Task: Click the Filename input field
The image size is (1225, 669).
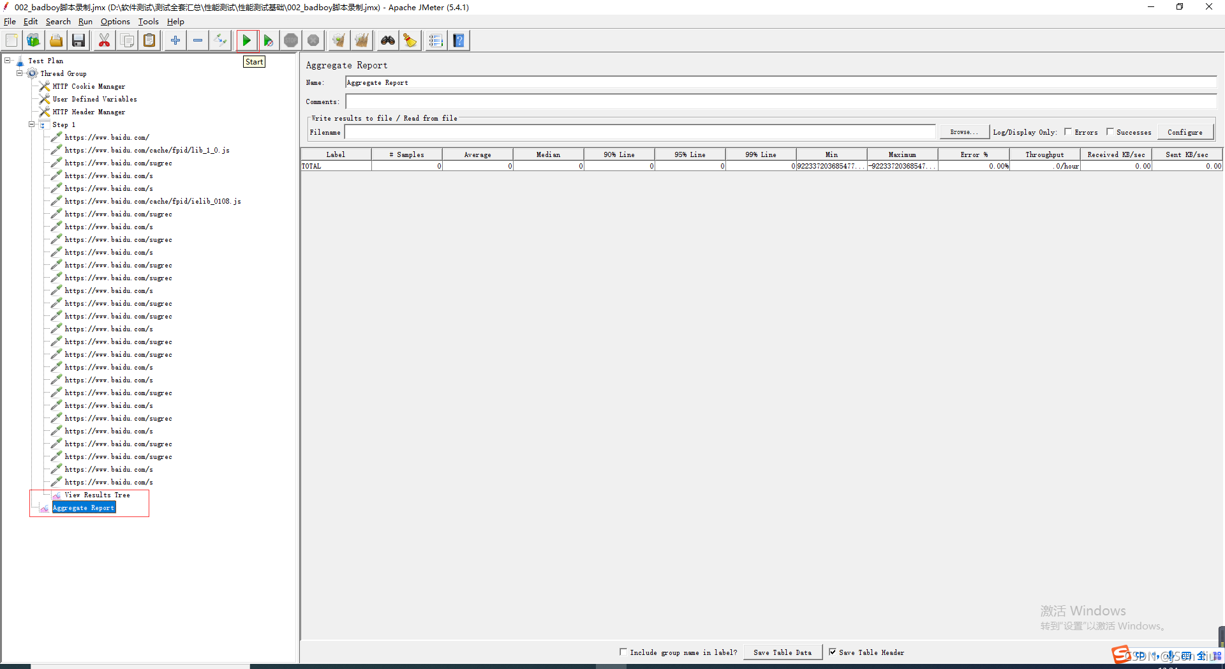Action: coord(640,132)
